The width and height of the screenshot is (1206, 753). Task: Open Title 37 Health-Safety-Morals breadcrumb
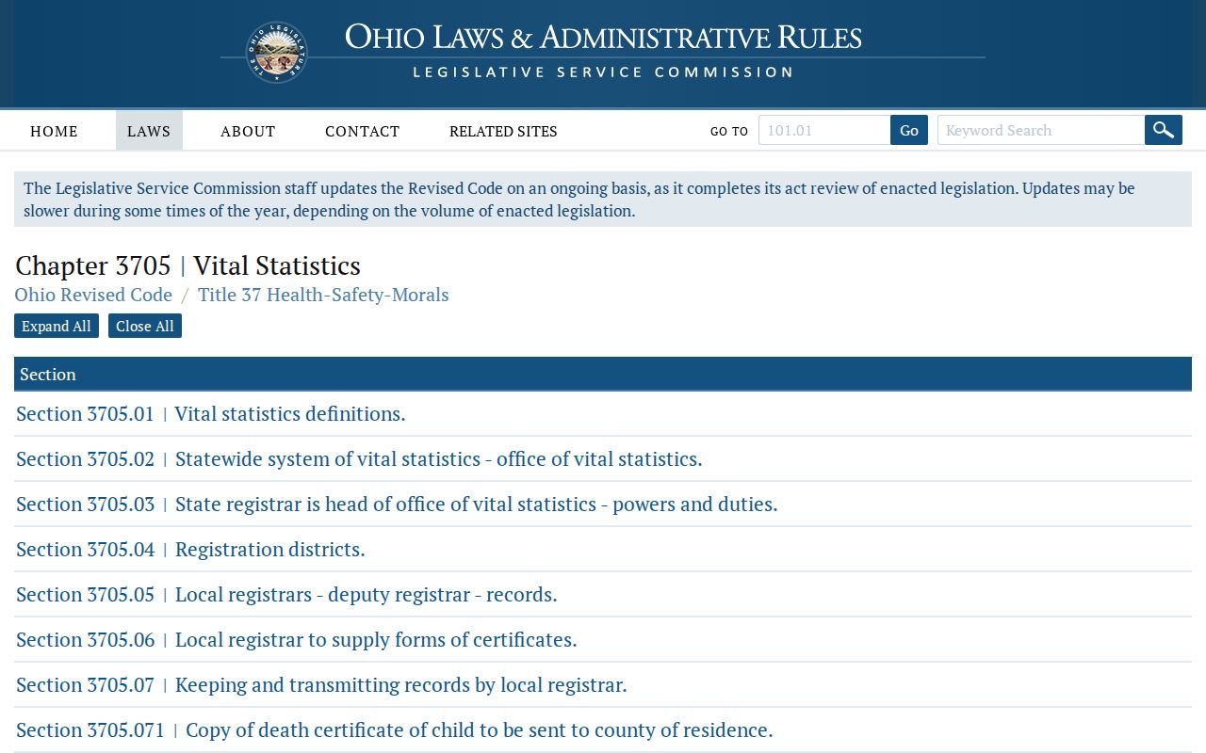tap(323, 295)
